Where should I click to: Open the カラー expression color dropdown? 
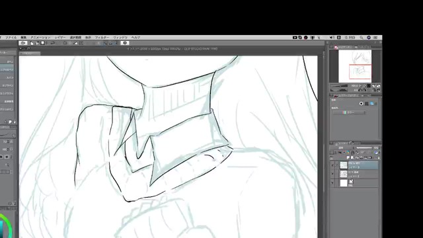point(350,112)
